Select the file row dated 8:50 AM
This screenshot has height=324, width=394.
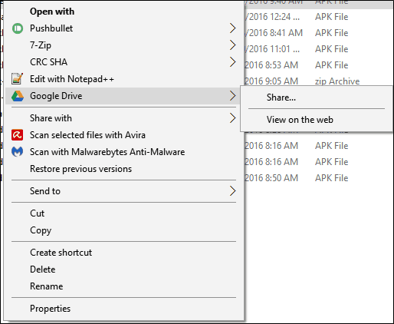click(x=318, y=178)
